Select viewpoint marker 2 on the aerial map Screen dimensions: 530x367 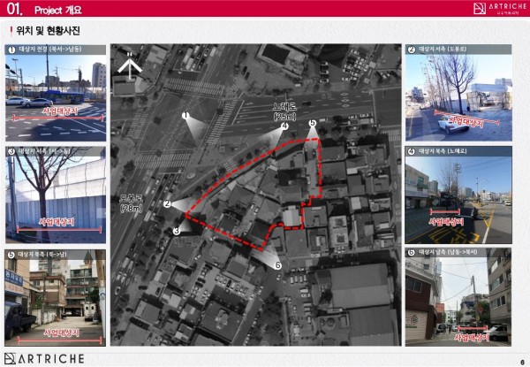pyautogui.click(x=167, y=204)
